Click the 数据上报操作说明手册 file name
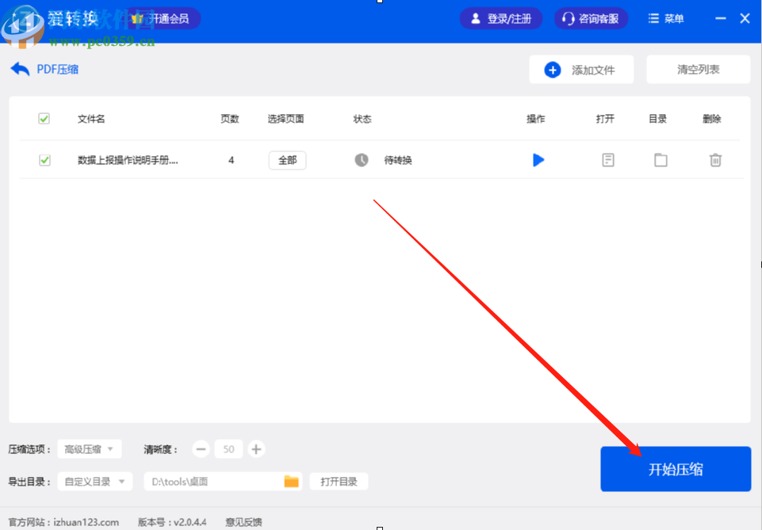 tap(128, 160)
